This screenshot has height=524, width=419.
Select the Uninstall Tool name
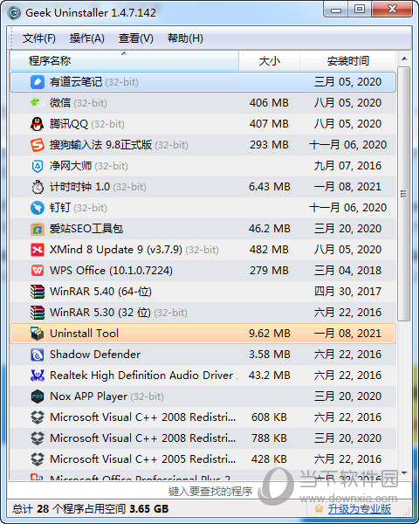pos(84,334)
